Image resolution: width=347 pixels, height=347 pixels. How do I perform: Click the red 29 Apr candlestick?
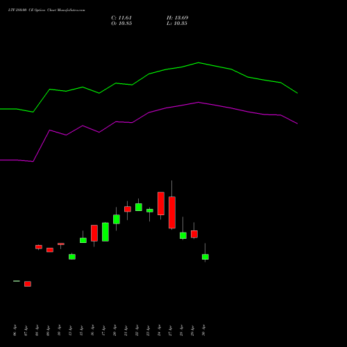click(194, 234)
